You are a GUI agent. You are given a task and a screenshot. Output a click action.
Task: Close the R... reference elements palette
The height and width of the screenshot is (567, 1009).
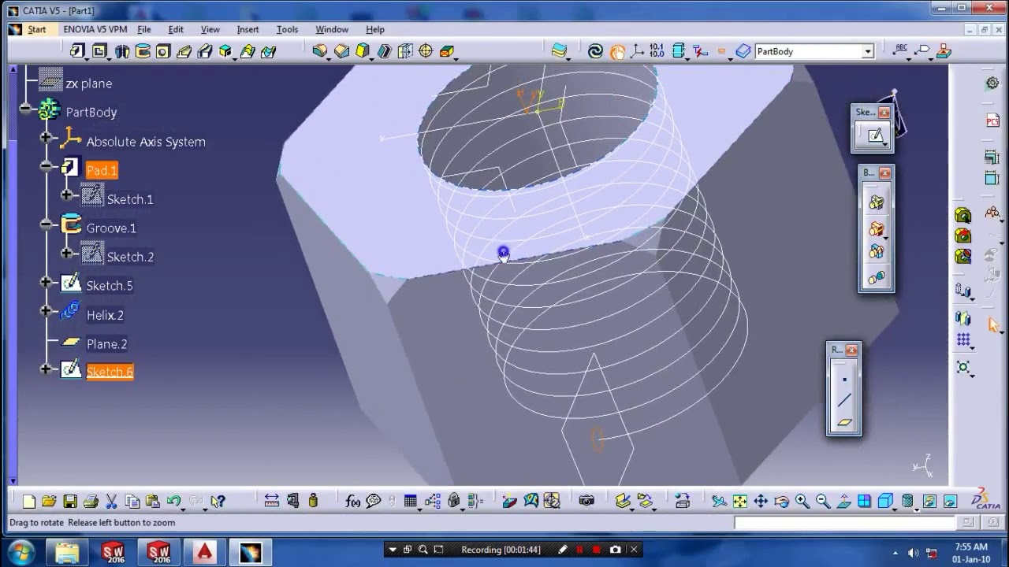[851, 350]
